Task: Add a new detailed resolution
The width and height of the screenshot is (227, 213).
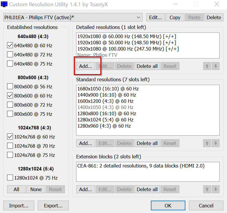Action: pos(86,66)
